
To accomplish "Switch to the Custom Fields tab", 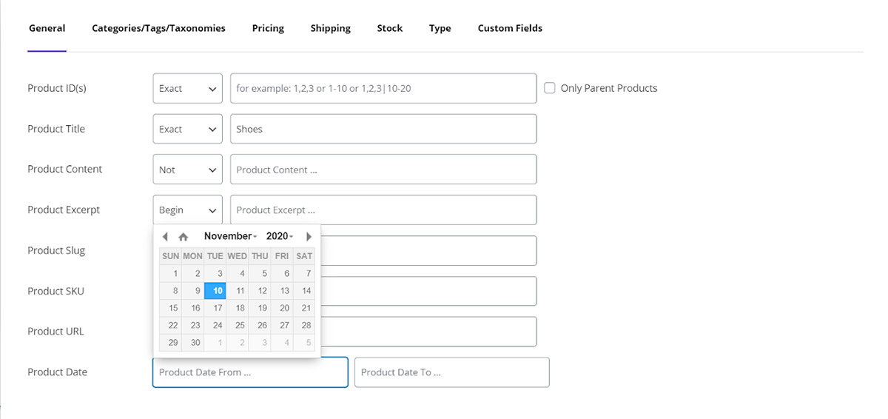I will point(510,28).
